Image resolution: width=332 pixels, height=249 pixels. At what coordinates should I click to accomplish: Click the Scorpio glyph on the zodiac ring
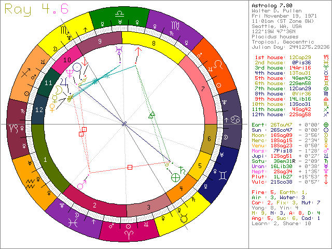click(x=65, y=31)
